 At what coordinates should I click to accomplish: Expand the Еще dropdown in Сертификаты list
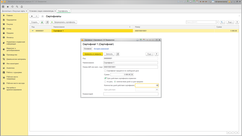(230, 22)
